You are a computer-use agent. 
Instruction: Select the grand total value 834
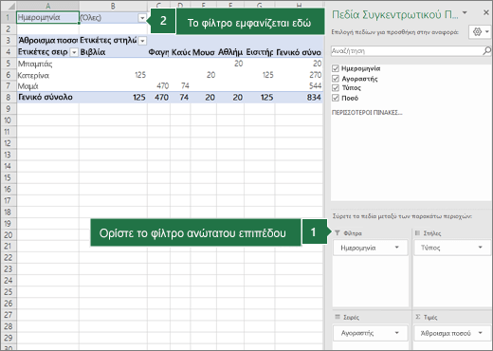coord(299,97)
